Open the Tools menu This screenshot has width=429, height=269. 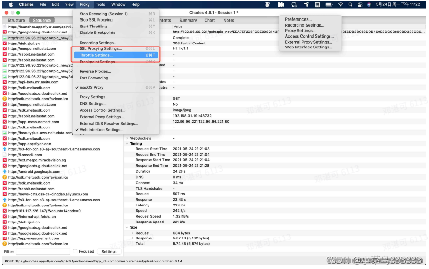[x=100, y=5]
